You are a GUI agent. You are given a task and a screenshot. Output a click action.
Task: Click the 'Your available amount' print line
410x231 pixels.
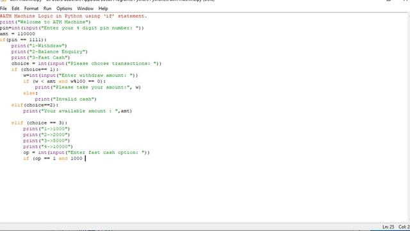coord(78,111)
